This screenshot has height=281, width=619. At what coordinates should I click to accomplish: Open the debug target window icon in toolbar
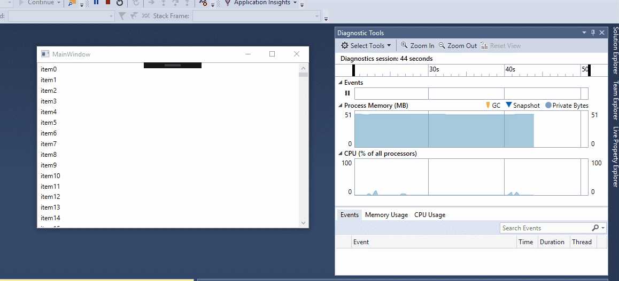(x=72, y=3)
